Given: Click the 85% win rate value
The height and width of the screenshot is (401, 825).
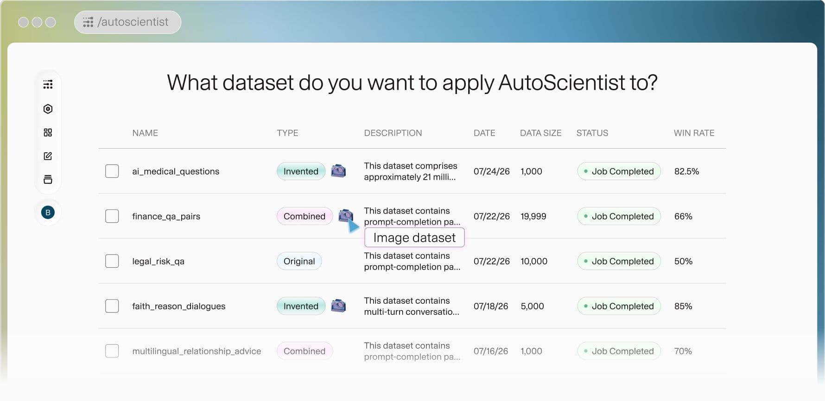Looking at the screenshot, I should (683, 306).
